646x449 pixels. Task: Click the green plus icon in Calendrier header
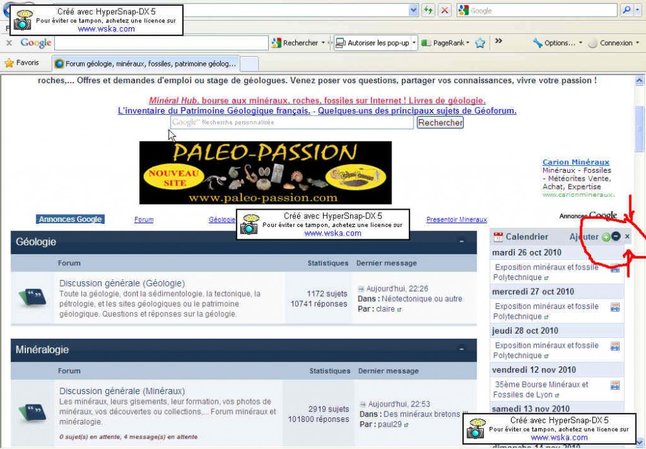[x=606, y=237]
